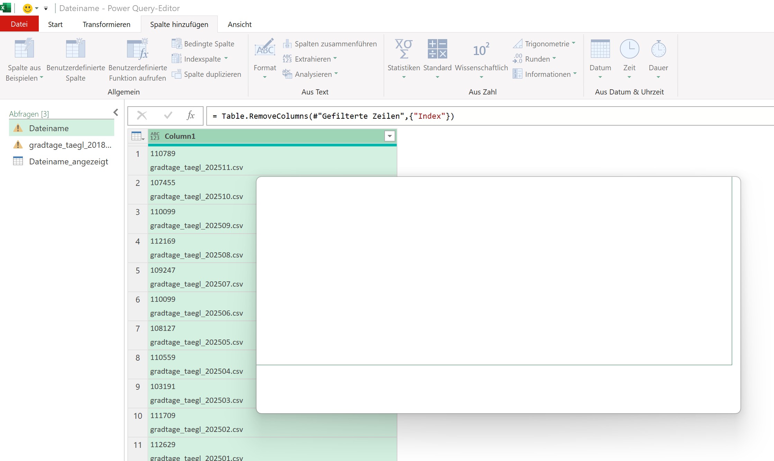Click the Statistiken sigma icon
774x461 pixels.
pyautogui.click(x=404, y=48)
